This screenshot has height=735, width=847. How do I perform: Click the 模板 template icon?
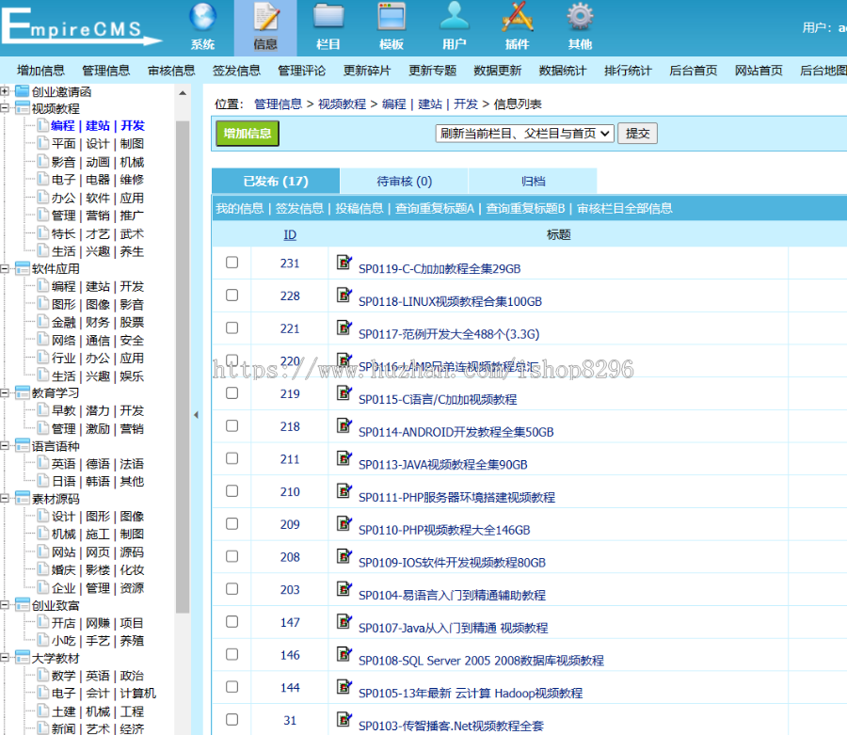[x=392, y=18]
